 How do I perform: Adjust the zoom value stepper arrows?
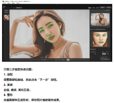pyautogui.click(x=70, y=60)
